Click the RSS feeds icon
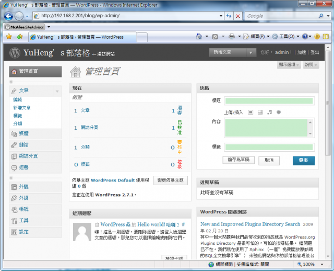 pyautogui.click(x=215, y=37)
